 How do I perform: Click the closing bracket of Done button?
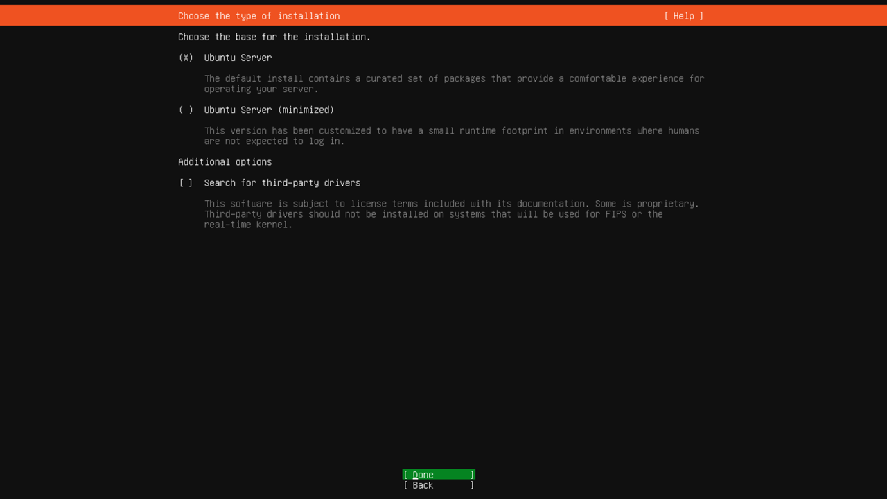coord(472,475)
